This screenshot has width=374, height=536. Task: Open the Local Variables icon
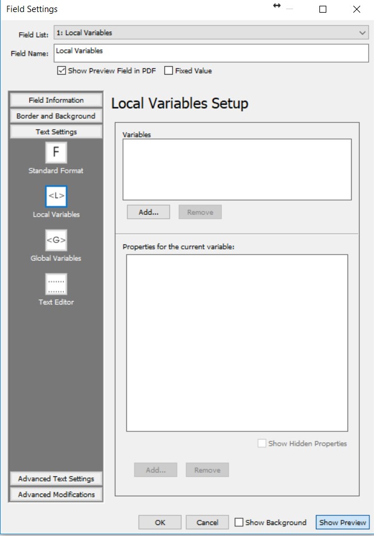pyautogui.click(x=56, y=196)
